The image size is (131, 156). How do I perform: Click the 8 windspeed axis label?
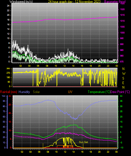pos(9,43)
